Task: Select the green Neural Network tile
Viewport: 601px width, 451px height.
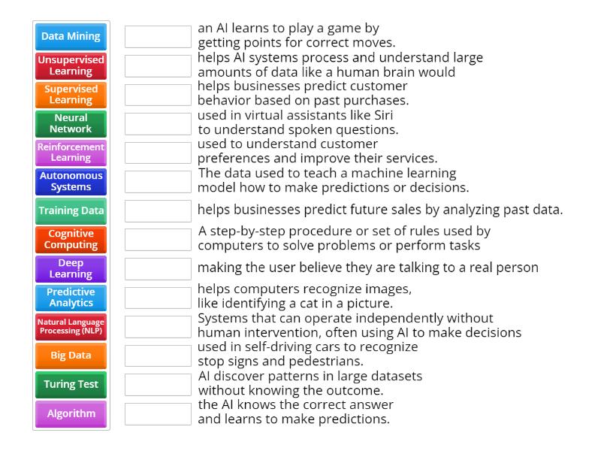Action: point(71,123)
